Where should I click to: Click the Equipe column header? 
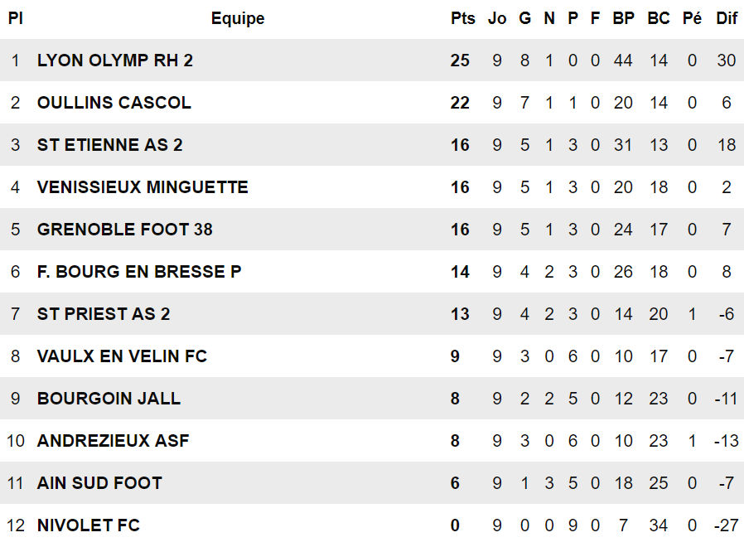238,18
